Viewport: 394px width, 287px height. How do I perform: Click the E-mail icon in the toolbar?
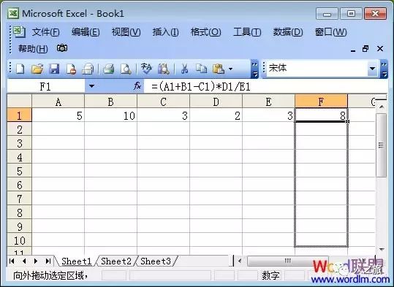click(x=88, y=69)
